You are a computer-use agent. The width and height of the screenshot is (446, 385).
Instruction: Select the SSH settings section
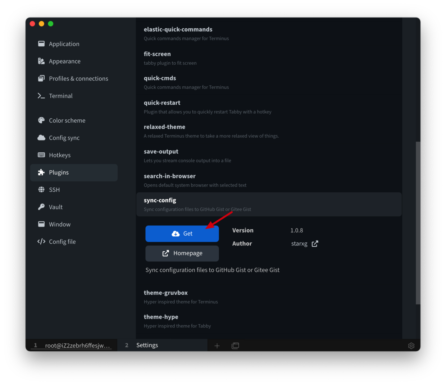click(54, 190)
